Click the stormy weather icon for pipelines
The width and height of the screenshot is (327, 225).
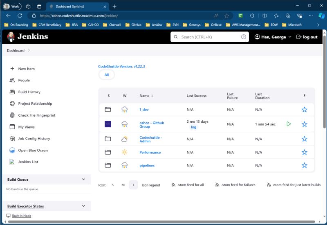pyautogui.click(x=125, y=165)
